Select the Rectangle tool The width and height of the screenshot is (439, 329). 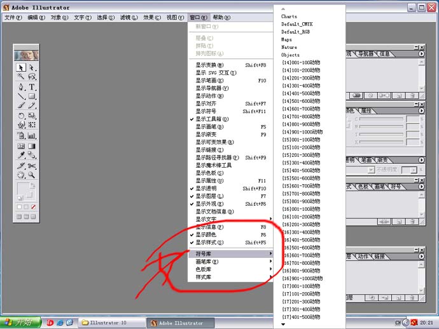point(32,96)
